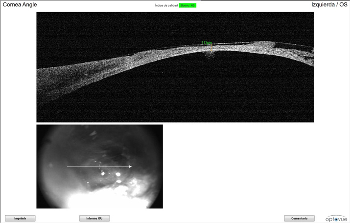Select the middle of the white scan line
The height and width of the screenshot is (223, 350).
tap(99, 167)
